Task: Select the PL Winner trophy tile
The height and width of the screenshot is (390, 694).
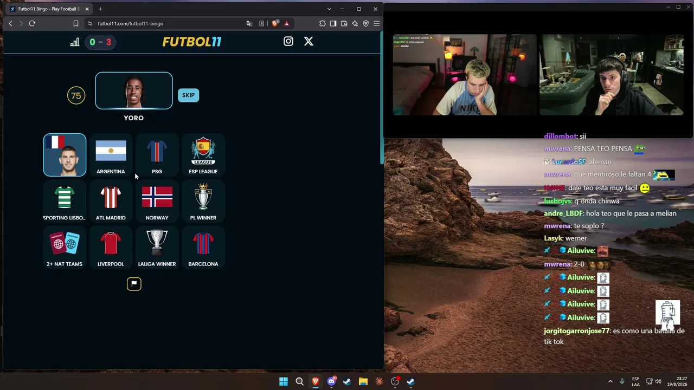Action: coord(203,201)
